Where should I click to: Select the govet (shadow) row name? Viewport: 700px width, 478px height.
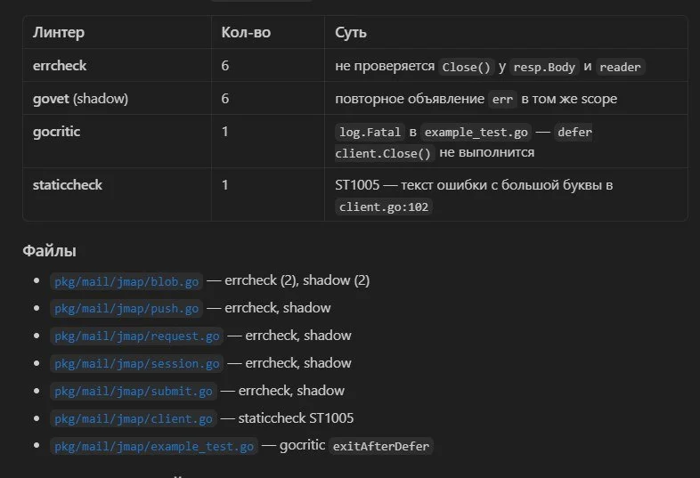80,99
